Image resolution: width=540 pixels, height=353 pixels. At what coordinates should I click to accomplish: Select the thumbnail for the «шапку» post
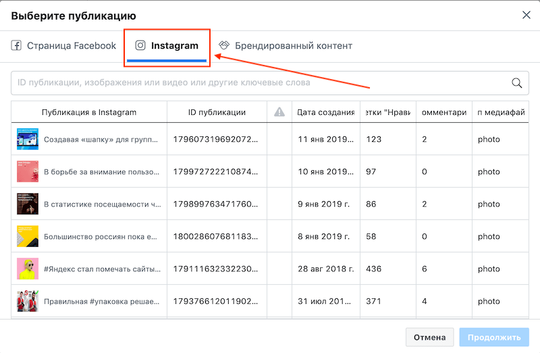[x=28, y=139]
